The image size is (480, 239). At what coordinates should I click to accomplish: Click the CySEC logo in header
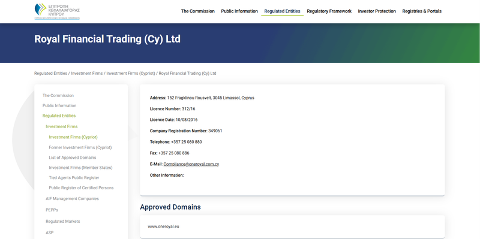pos(57,11)
